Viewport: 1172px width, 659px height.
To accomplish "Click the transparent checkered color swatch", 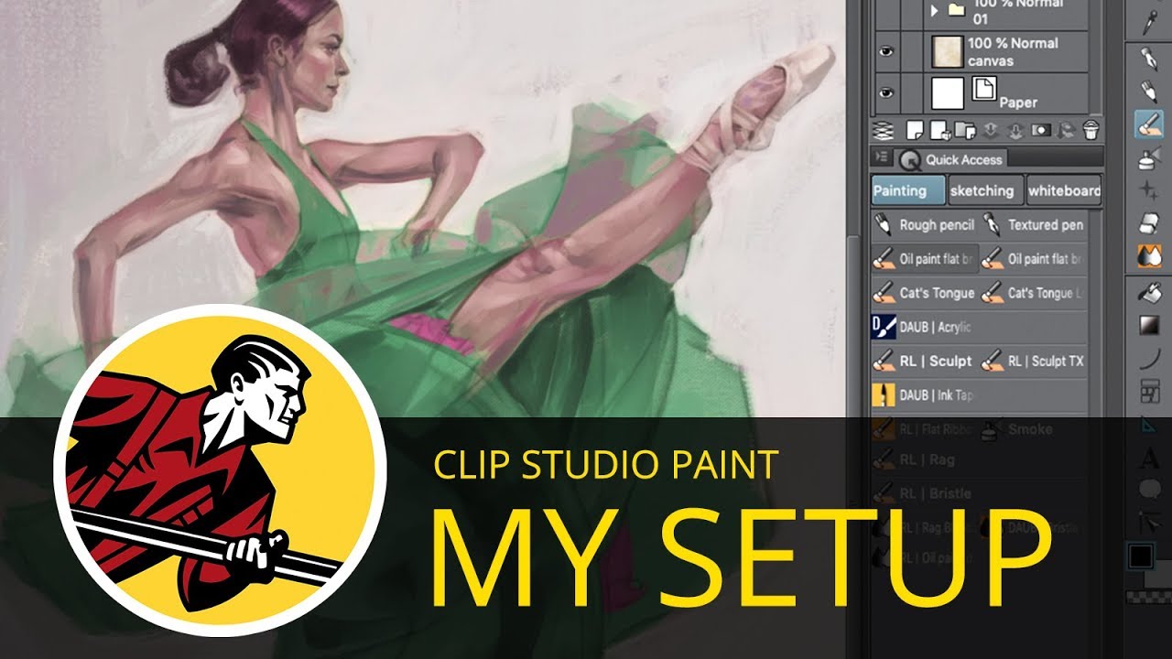I will [1148, 596].
